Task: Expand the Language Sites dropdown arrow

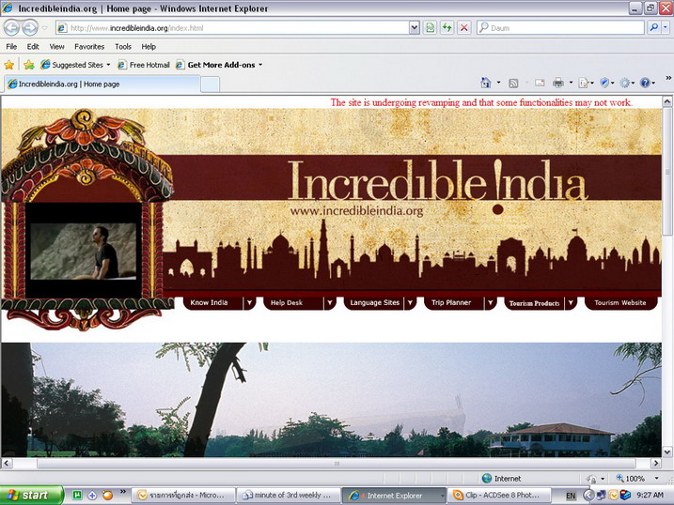Action: coord(410,302)
